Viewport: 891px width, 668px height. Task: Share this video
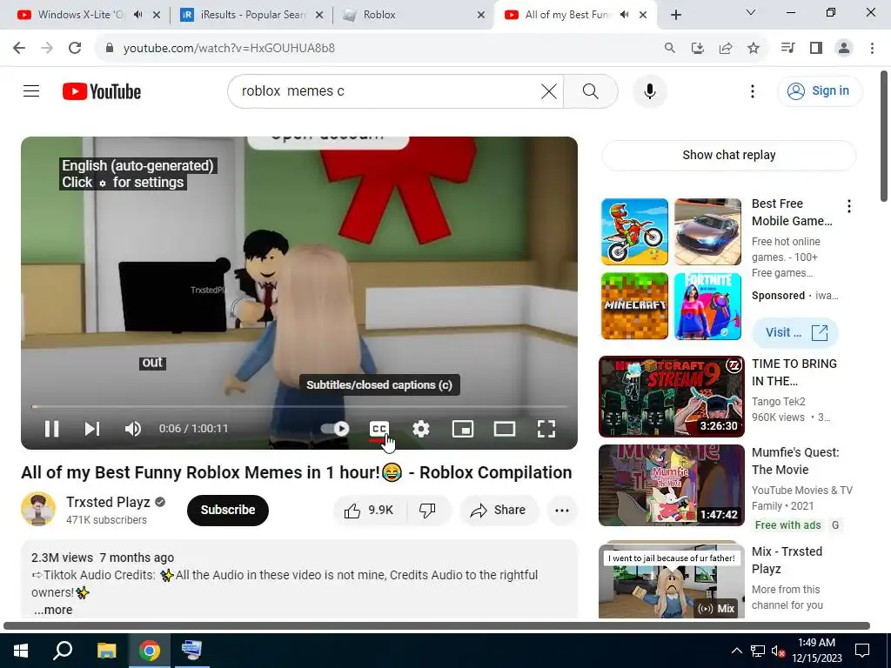(x=499, y=510)
